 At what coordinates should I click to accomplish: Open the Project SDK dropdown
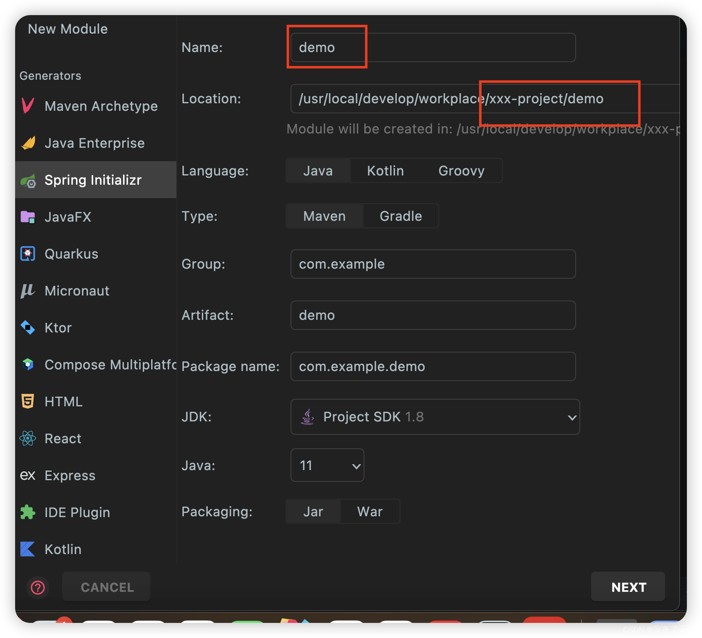coord(435,417)
